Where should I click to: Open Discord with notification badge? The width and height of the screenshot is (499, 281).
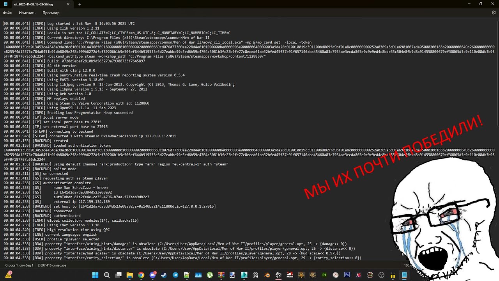point(152,275)
